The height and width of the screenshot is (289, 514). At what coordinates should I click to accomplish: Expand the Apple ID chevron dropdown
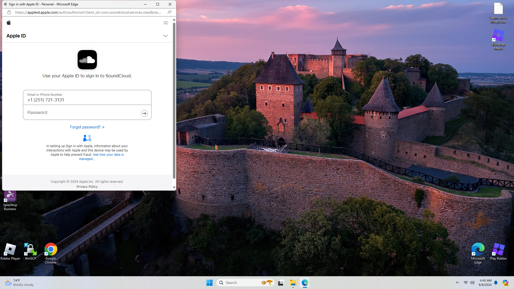[165, 36]
